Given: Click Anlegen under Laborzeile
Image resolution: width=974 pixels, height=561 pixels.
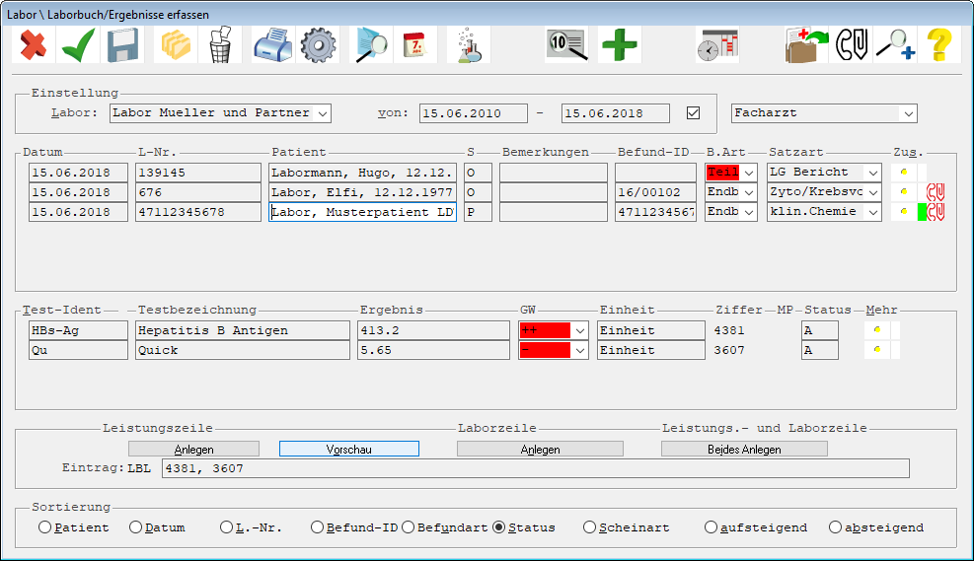Looking at the screenshot, I should pos(540,449).
